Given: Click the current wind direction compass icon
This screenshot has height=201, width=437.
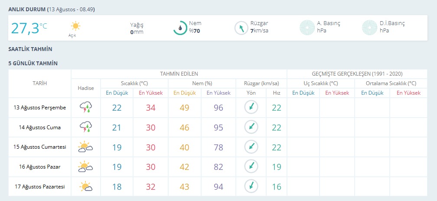Looking at the screenshot, I should click(x=241, y=28).
